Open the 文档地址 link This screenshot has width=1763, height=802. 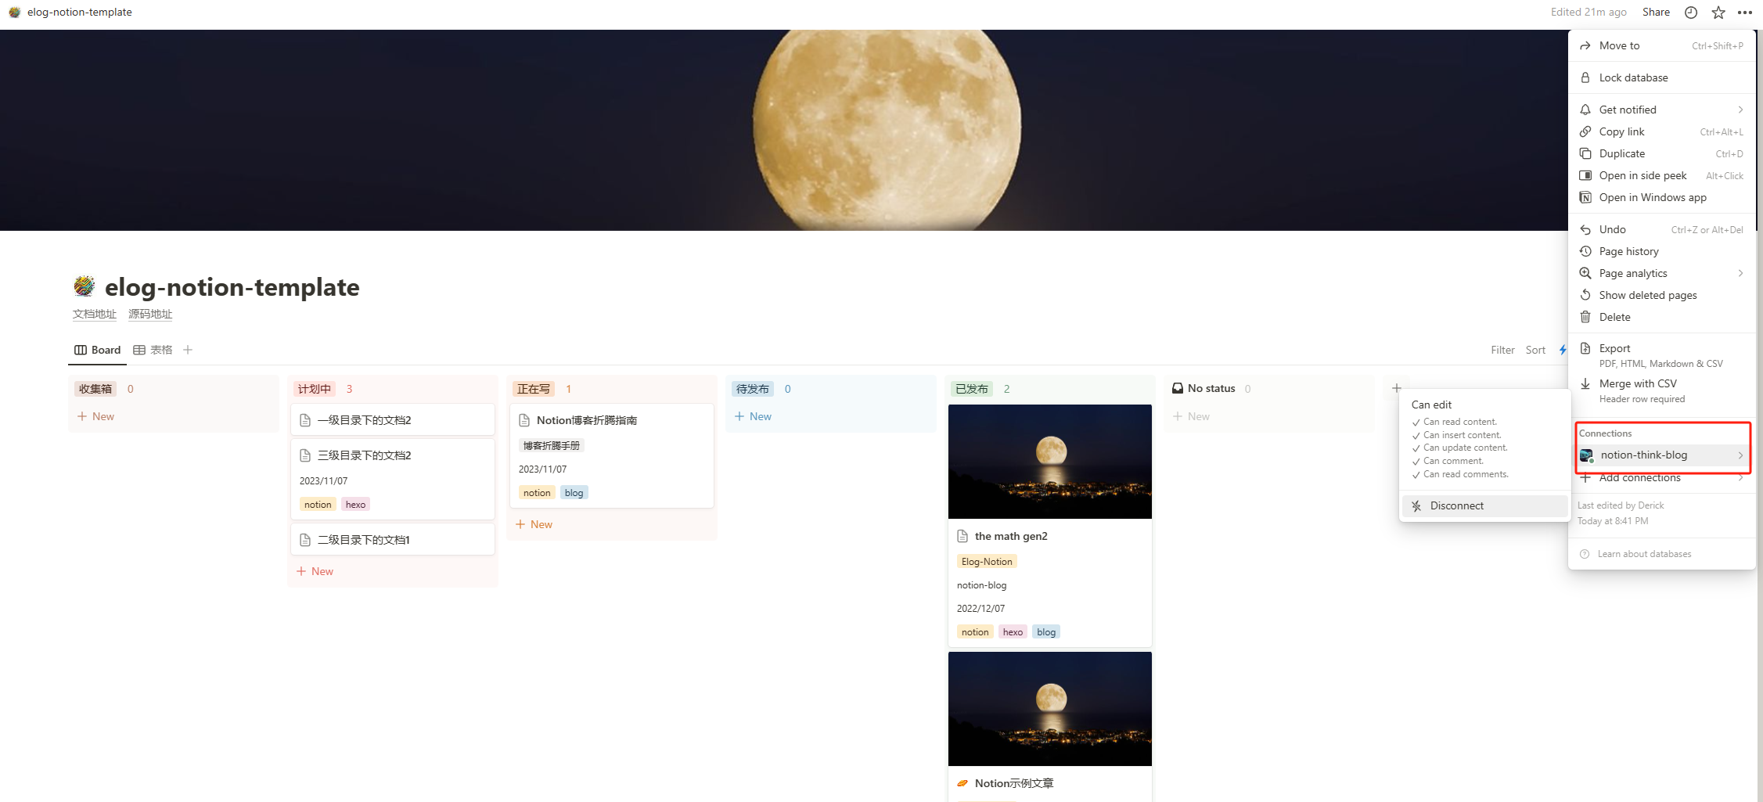95,314
